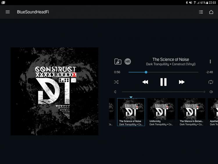Play The Silence in Between track thumbnail
218x164 pixels.
point(192,112)
